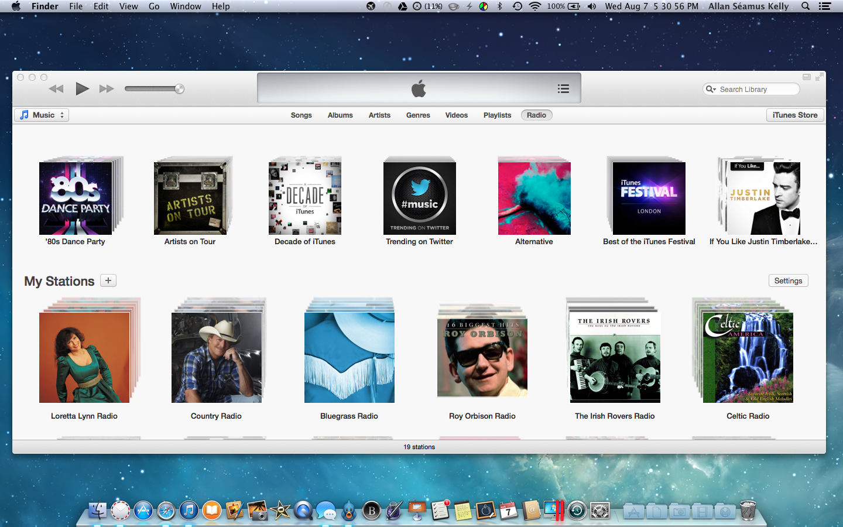
Task: Open Reminders from the Dock
Action: click(x=440, y=511)
